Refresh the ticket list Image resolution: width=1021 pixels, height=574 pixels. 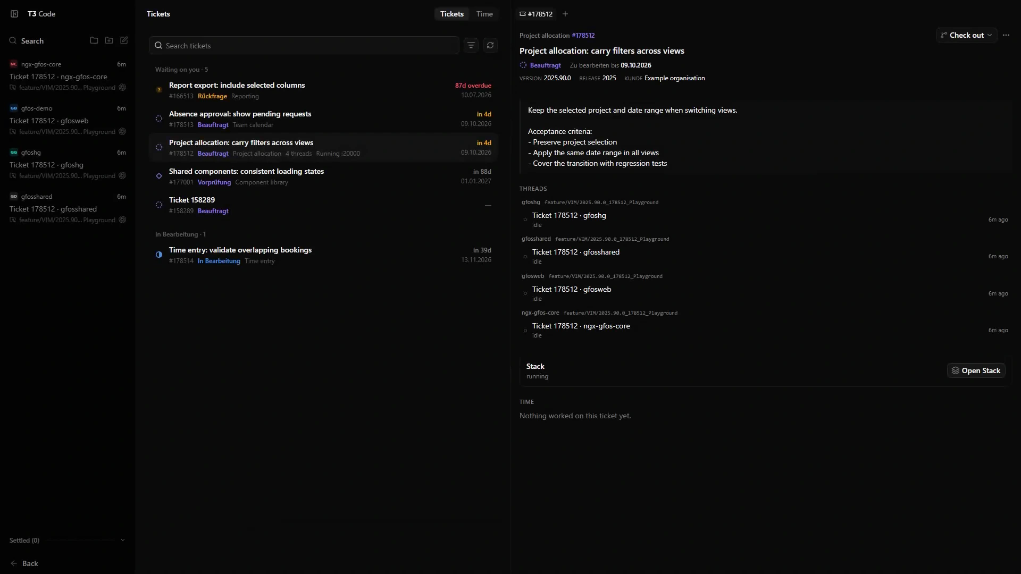[x=490, y=46]
